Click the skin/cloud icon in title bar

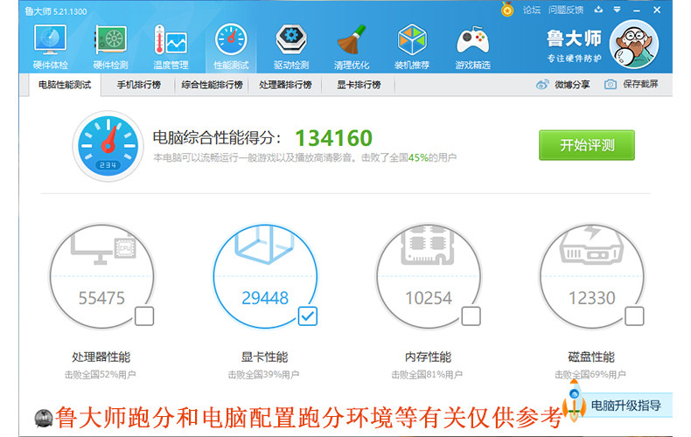coord(598,10)
